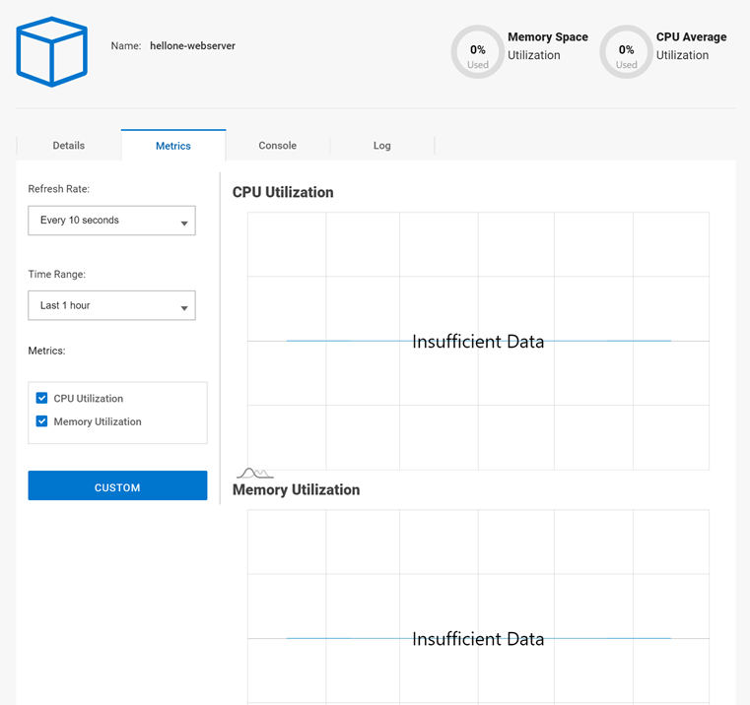This screenshot has height=705, width=750.
Task: Click Insufficient Data in Memory chart
Action: [x=478, y=639]
